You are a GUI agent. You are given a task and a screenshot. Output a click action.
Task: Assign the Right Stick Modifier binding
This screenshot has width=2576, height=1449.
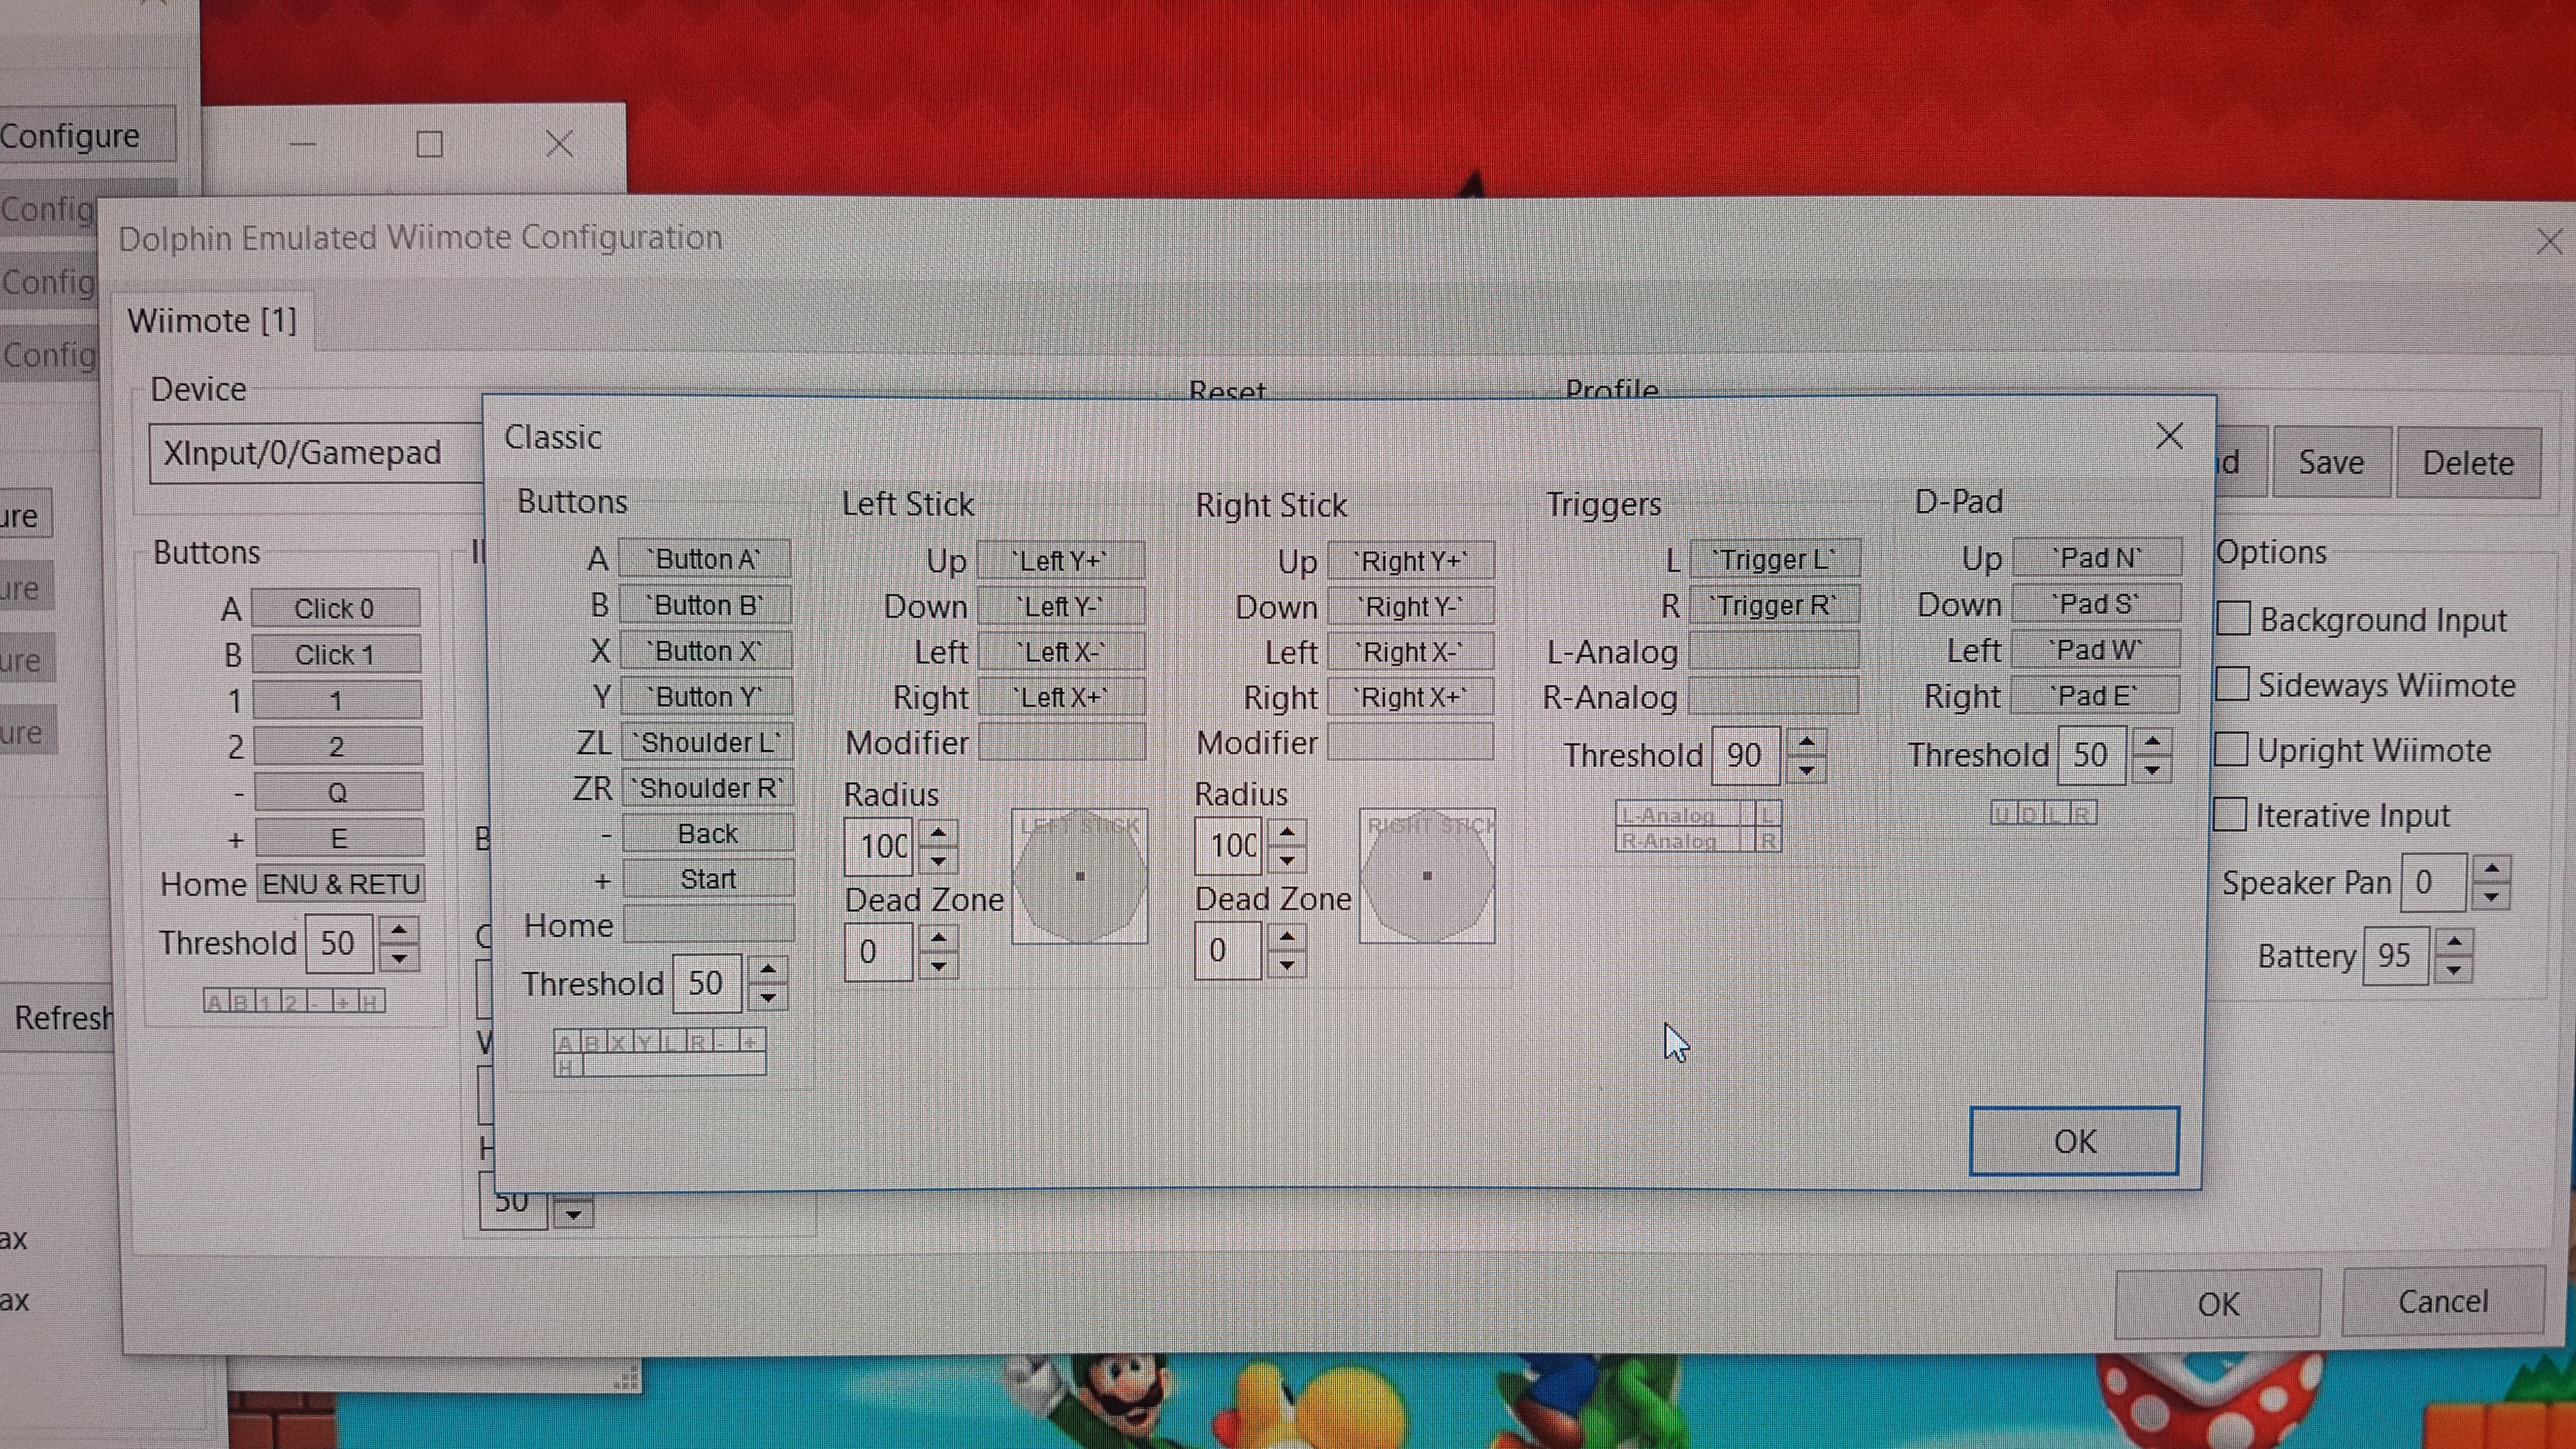(1411, 742)
